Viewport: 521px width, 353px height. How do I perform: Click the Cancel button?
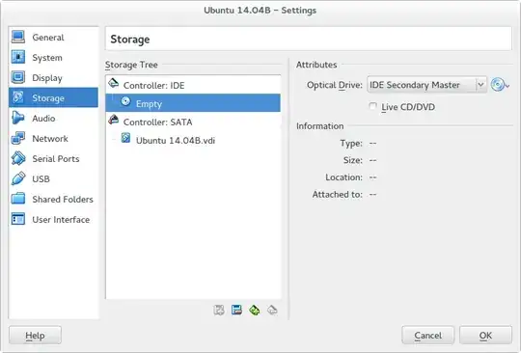pyautogui.click(x=427, y=336)
